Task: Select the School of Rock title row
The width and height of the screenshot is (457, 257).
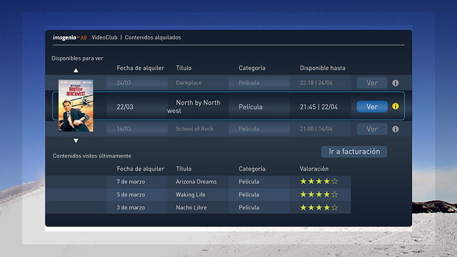Action: [228, 128]
